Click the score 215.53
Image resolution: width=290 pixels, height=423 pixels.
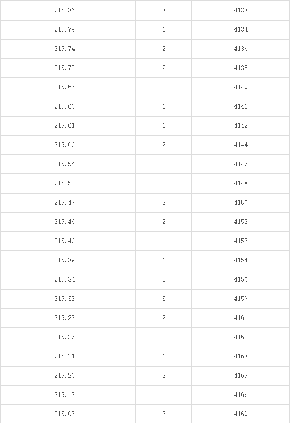click(x=65, y=183)
